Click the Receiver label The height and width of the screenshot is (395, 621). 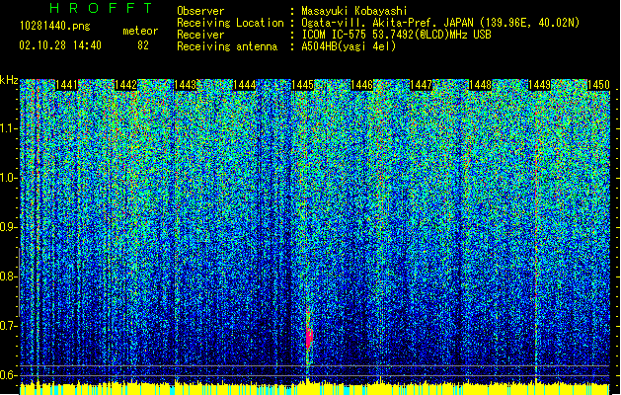pos(200,35)
